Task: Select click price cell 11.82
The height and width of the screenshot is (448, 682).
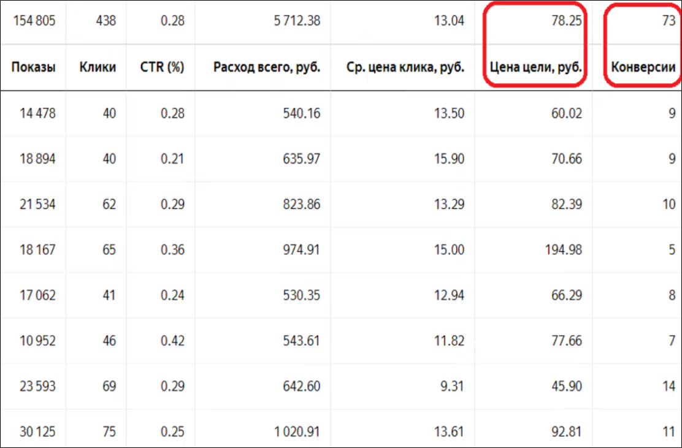Action: point(449,341)
